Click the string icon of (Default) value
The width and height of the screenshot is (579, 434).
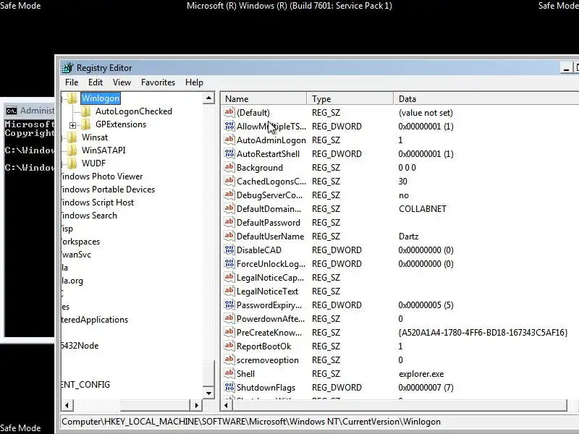coord(229,112)
